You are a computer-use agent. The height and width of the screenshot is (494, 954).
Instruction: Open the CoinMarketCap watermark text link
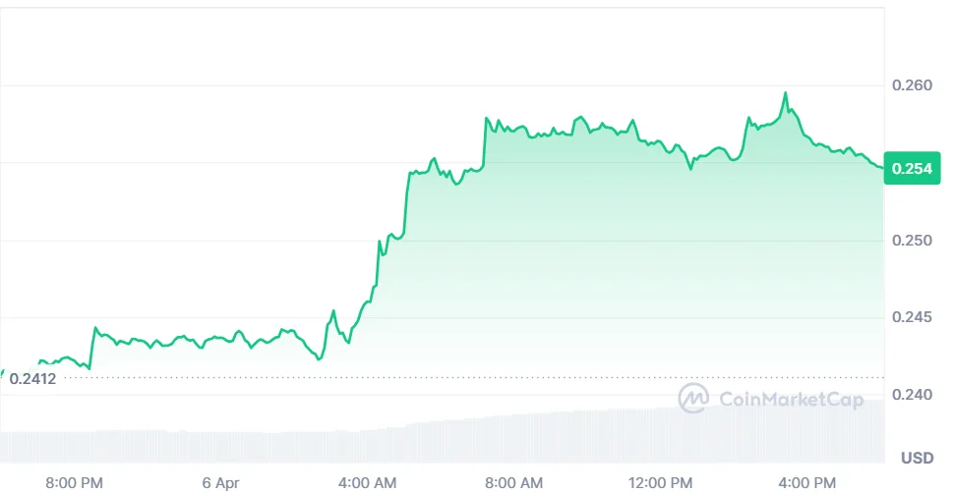[791, 399]
